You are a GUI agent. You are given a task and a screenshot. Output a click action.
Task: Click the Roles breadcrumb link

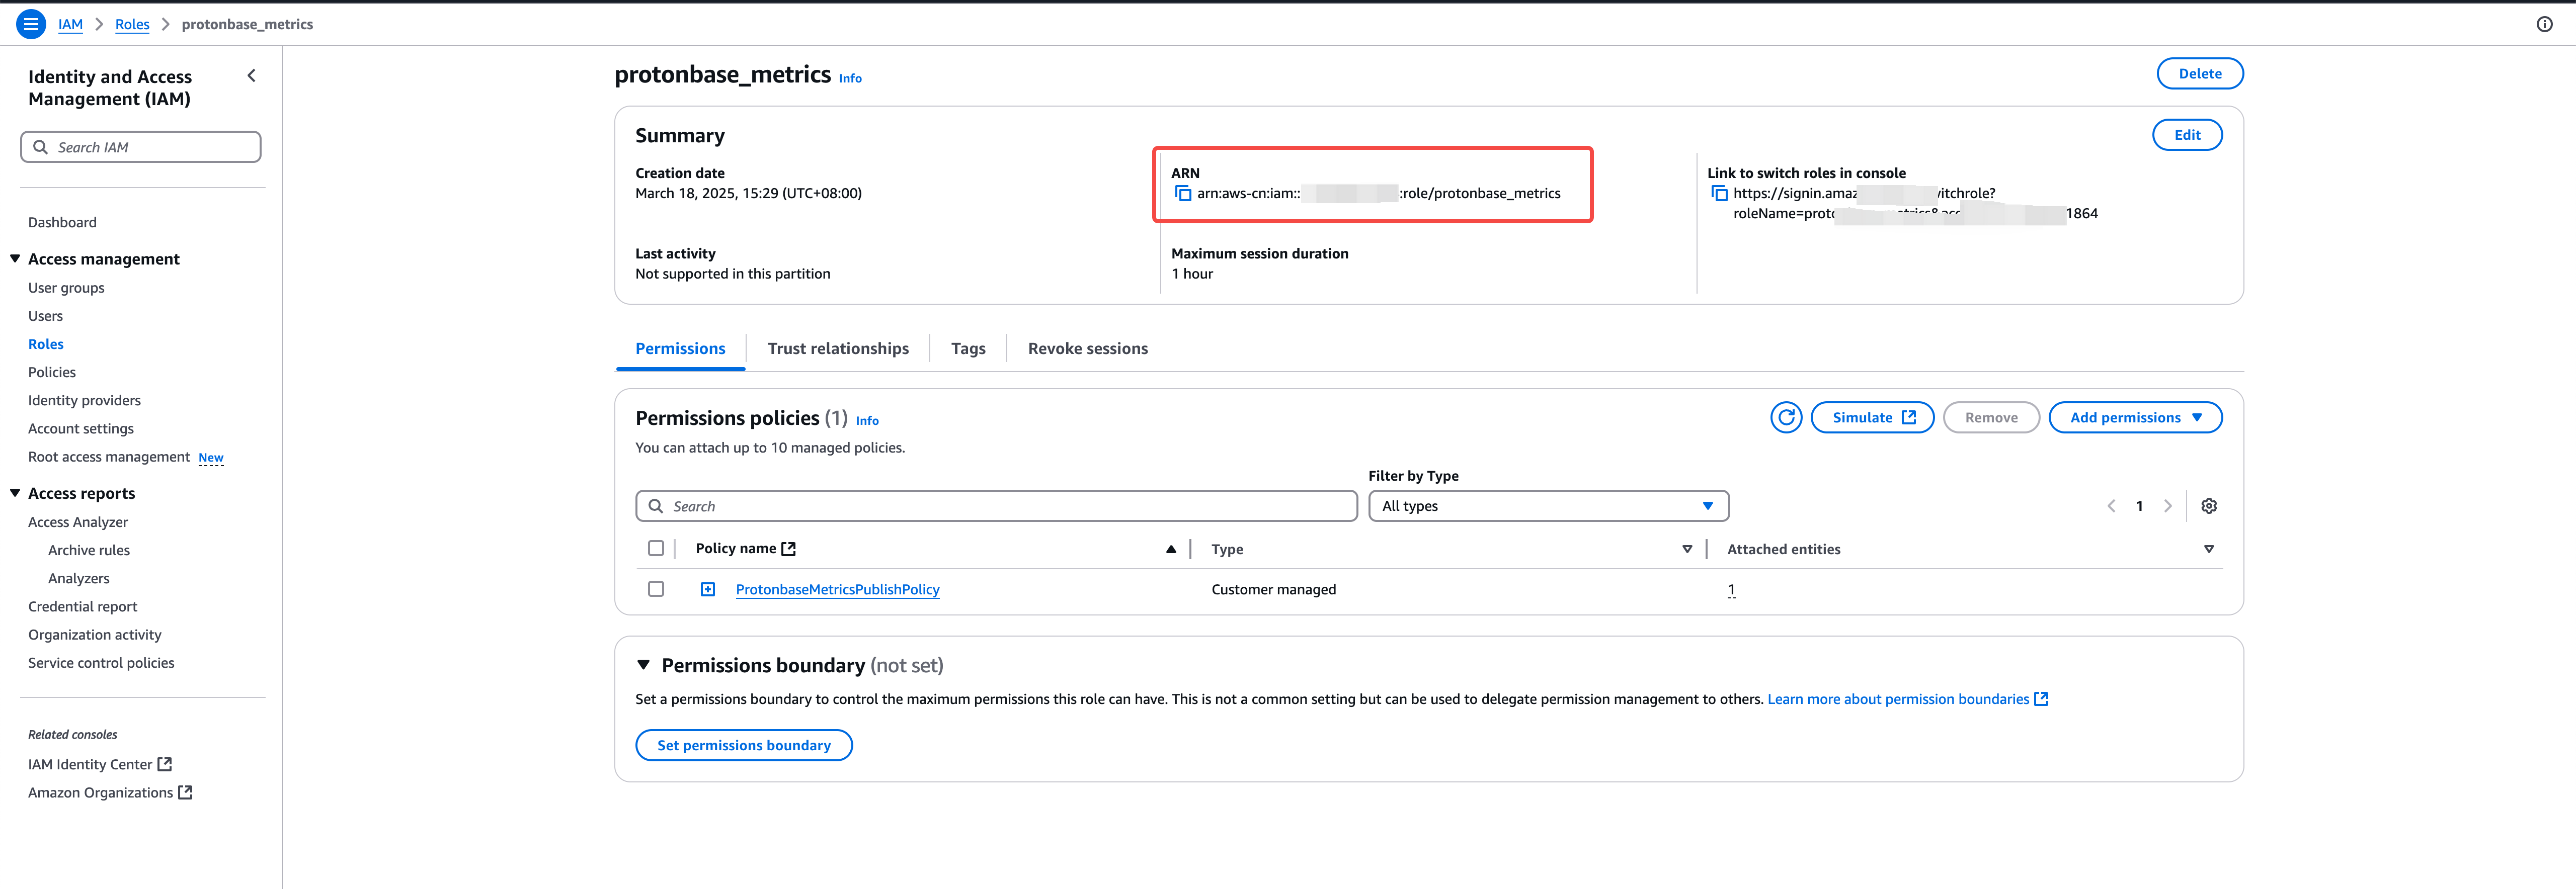tap(132, 24)
